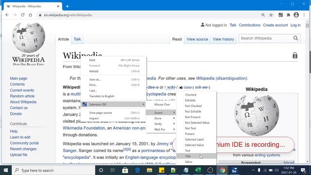The height and width of the screenshot is (175, 311).
Task: Open the Main page sidebar link
Action: click(x=18, y=78)
